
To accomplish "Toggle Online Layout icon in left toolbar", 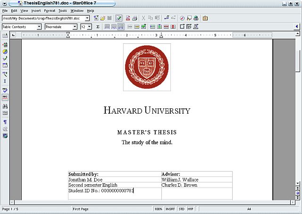I will coord(5,136).
